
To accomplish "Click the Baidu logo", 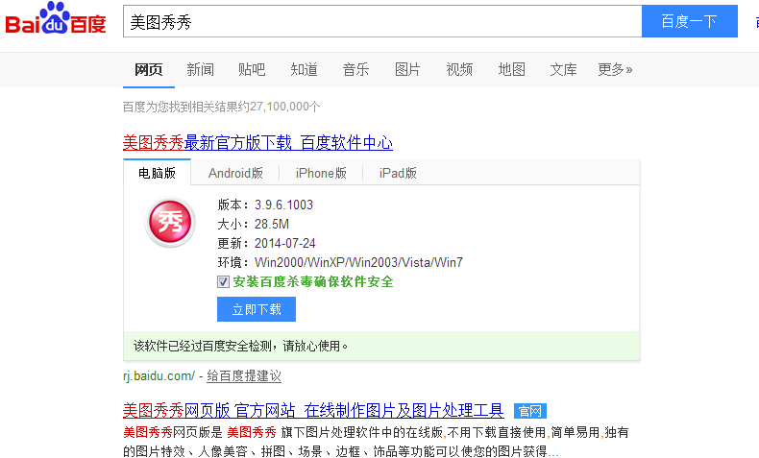I will pyautogui.click(x=55, y=21).
